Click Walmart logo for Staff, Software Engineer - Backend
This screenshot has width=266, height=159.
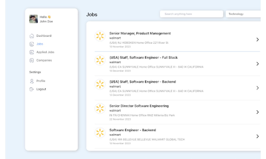(x=100, y=84)
